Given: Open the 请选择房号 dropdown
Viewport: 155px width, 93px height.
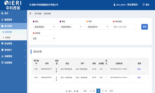Looking at the screenshot, I should click(x=97, y=27).
